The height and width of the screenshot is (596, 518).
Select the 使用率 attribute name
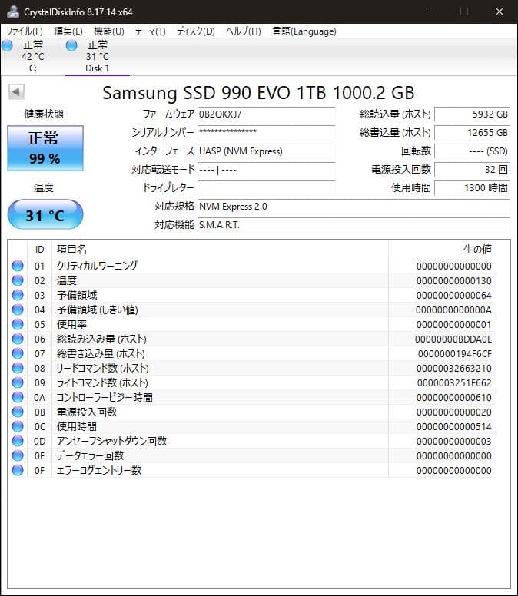pos(71,324)
